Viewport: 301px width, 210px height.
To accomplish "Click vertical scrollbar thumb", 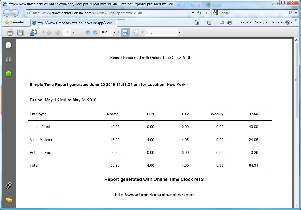I will click(x=296, y=80).
